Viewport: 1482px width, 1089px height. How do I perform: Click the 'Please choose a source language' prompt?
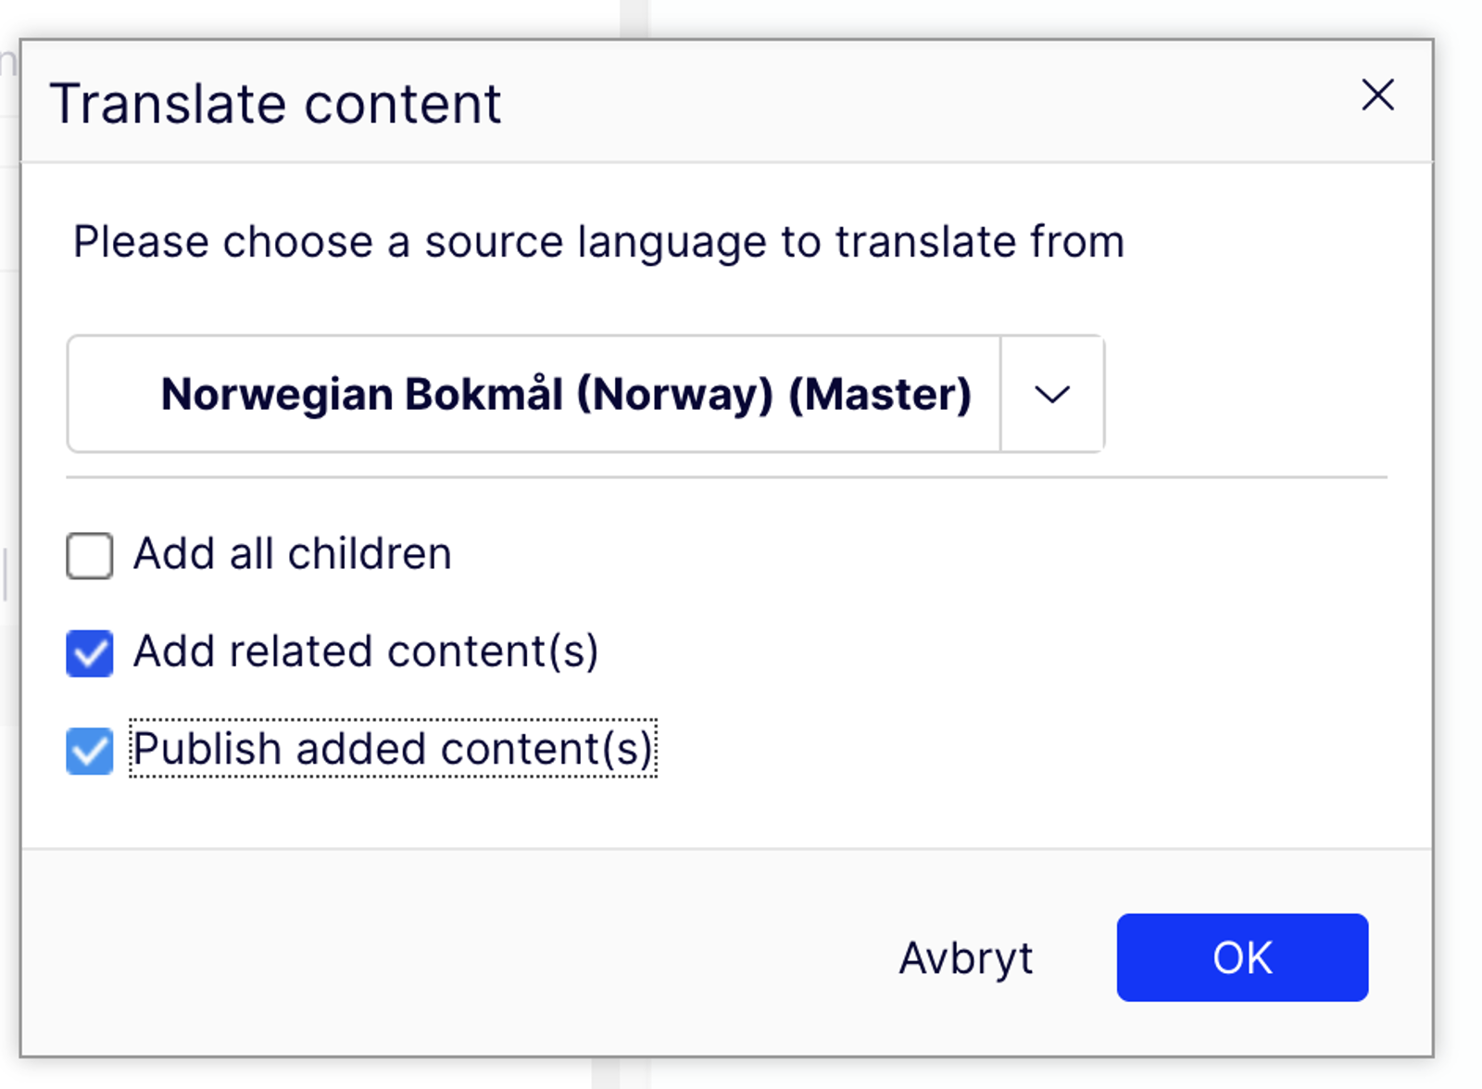[598, 242]
